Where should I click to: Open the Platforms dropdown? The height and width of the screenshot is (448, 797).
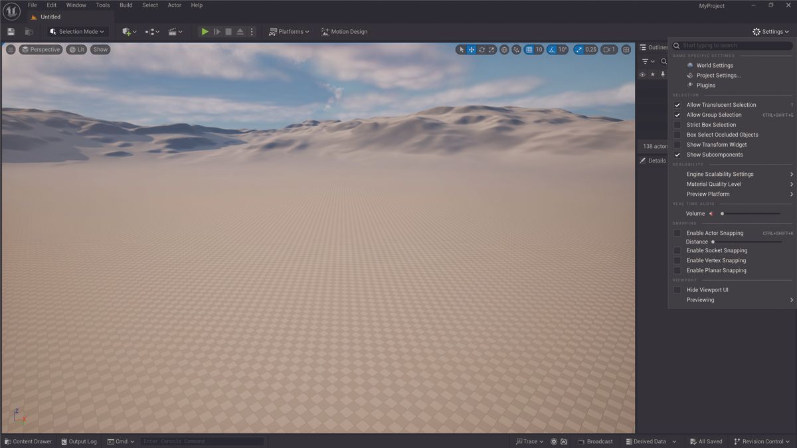coord(289,31)
